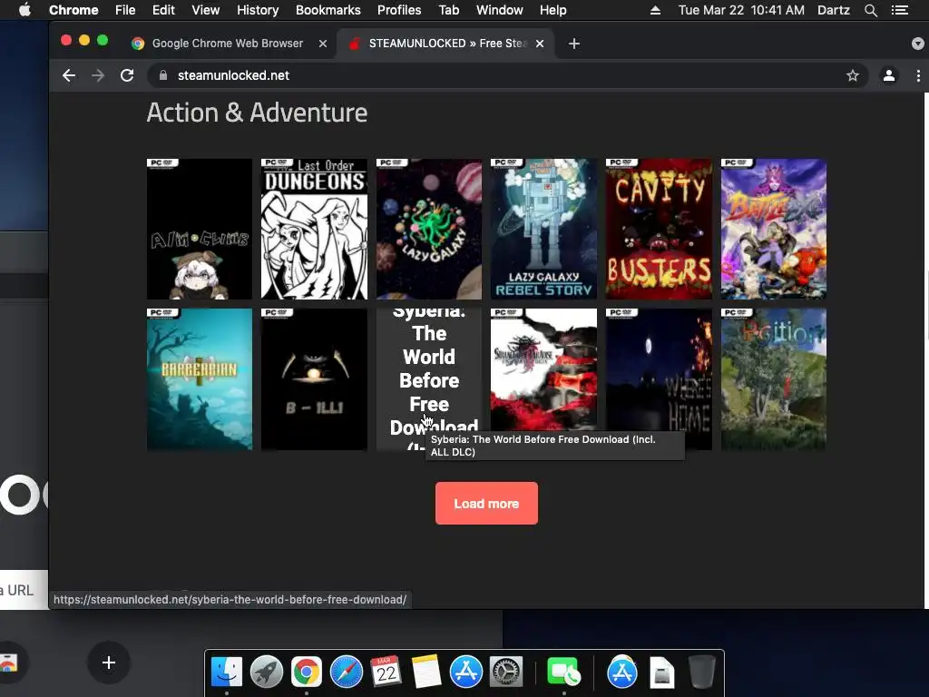This screenshot has height=697, width=929.
Task: Open a new tab with the plus button
Action: point(574,44)
